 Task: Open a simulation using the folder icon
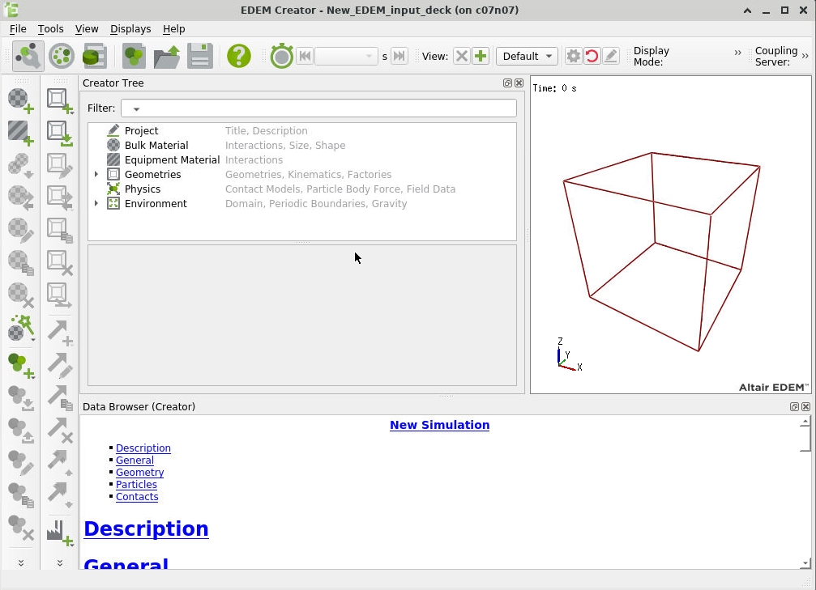pos(167,56)
